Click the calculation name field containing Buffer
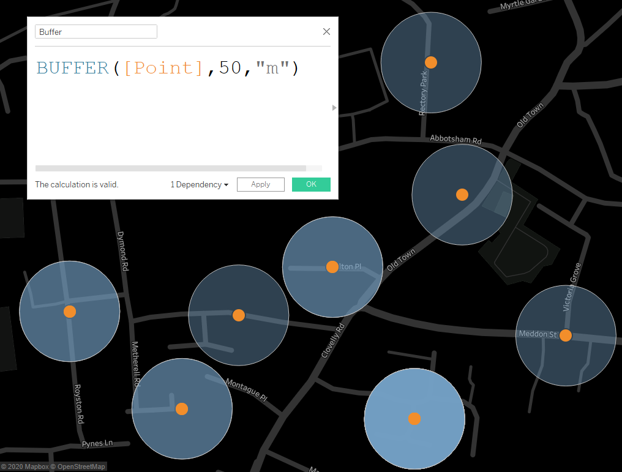The image size is (622, 472). pos(96,32)
